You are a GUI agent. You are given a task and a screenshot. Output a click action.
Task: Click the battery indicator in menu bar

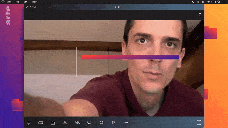click(x=213, y=2)
